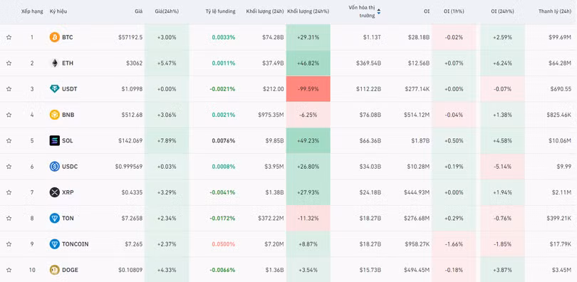Sort by the OI column header
This screenshot has width=577, height=282.
click(427, 11)
